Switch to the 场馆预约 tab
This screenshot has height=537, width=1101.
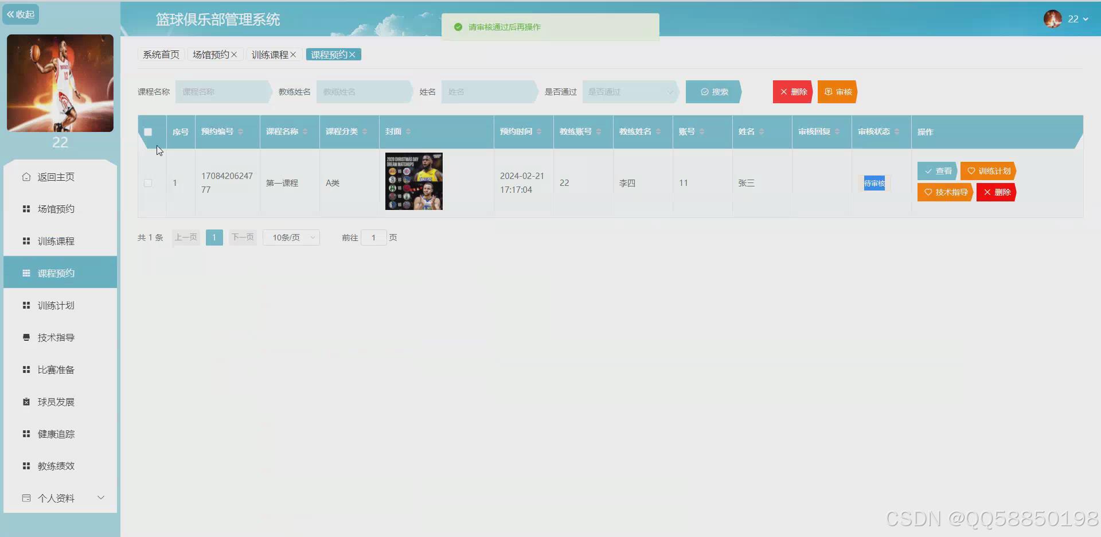coord(212,54)
